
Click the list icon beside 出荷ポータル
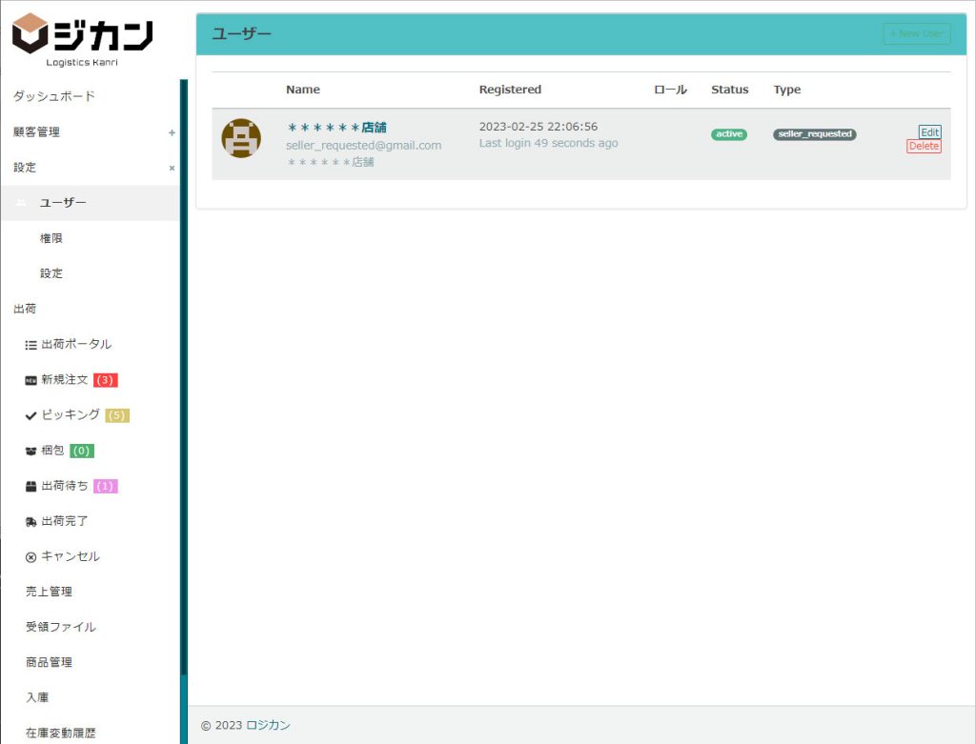(x=30, y=345)
